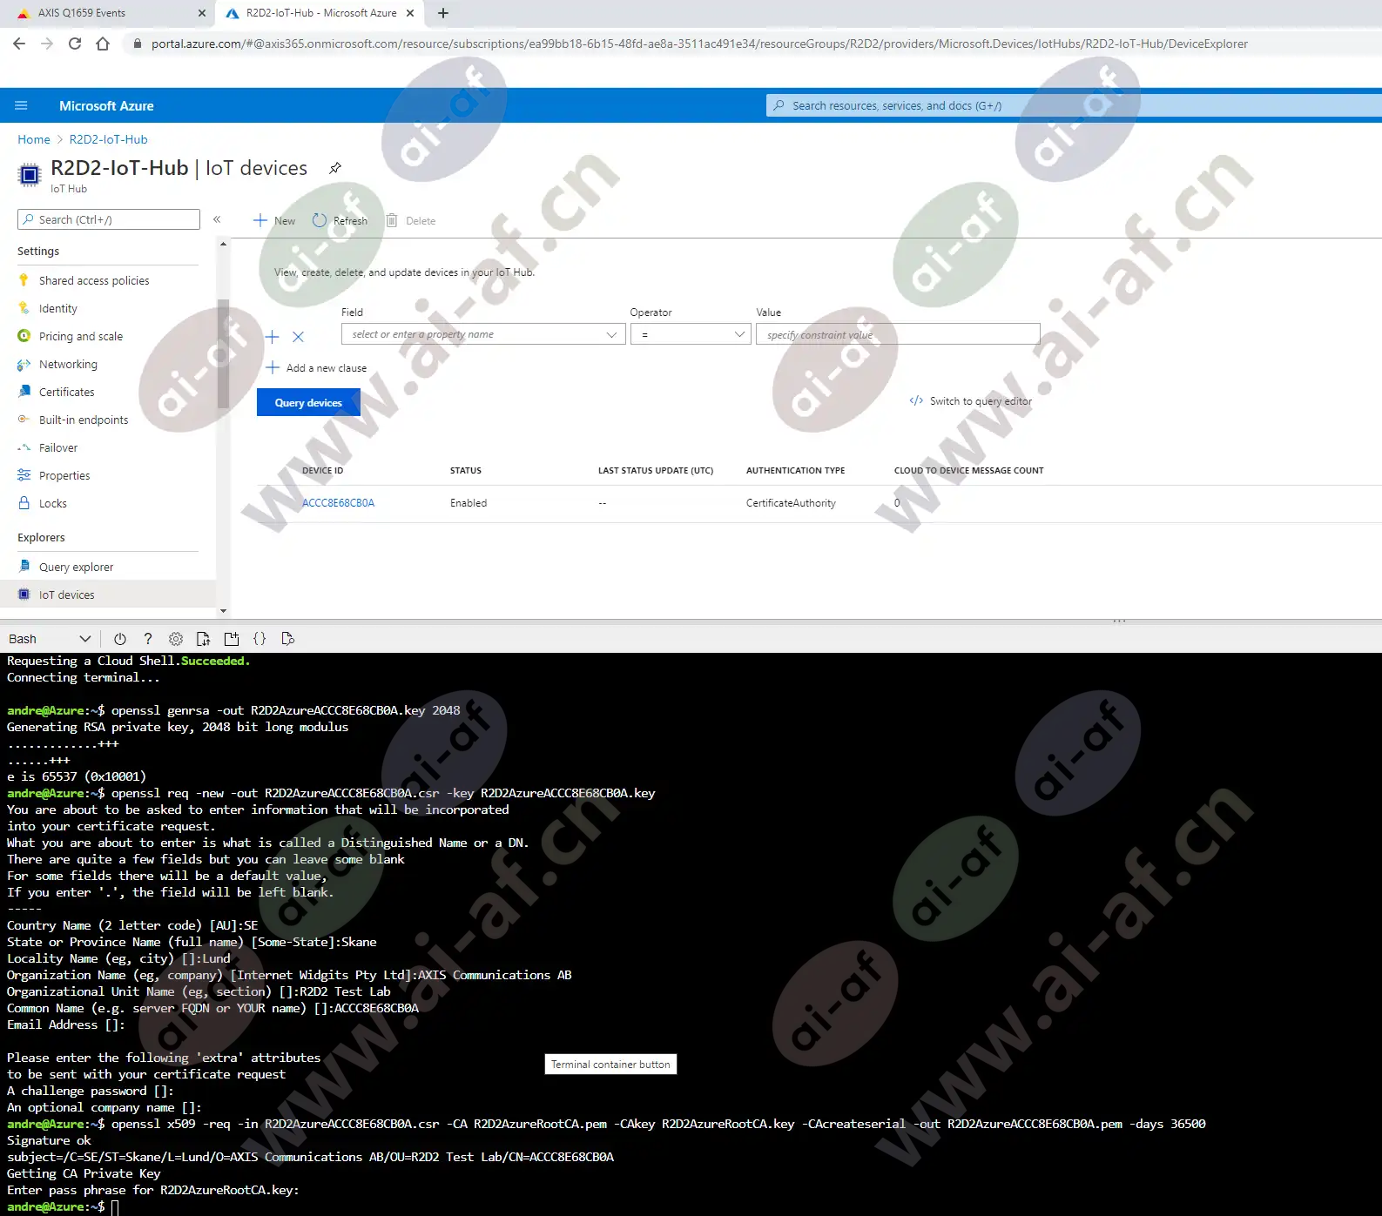This screenshot has height=1216, width=1382.
Task: Reload the browser page
Action: pyautogui.click(x=75, y=44)
